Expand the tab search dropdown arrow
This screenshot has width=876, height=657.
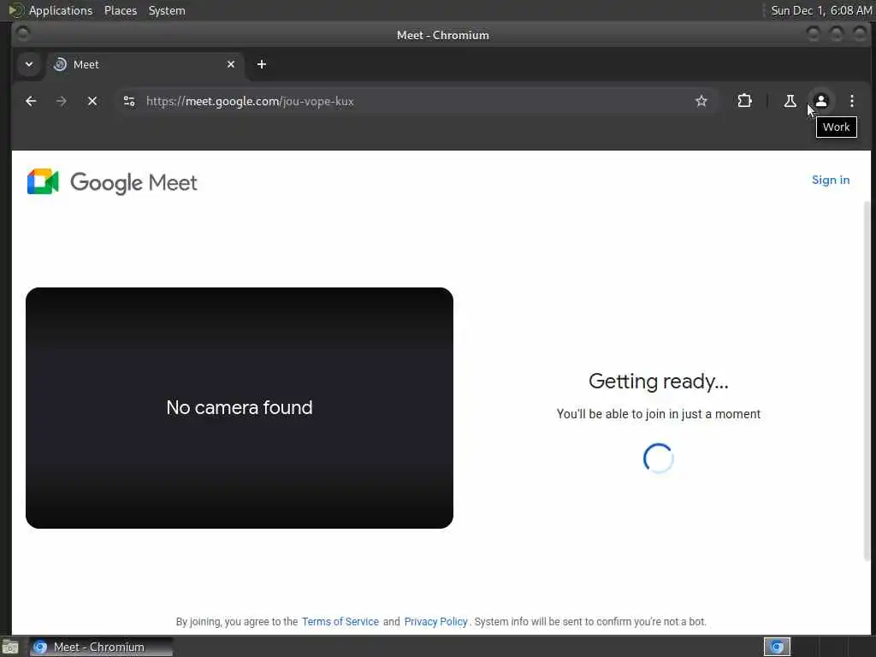point(29,64)
